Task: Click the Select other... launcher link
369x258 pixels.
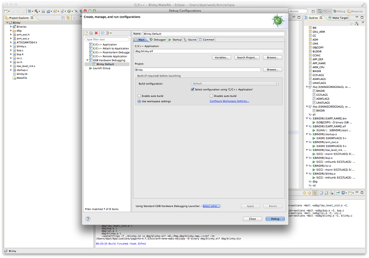Action: (211, 206)
